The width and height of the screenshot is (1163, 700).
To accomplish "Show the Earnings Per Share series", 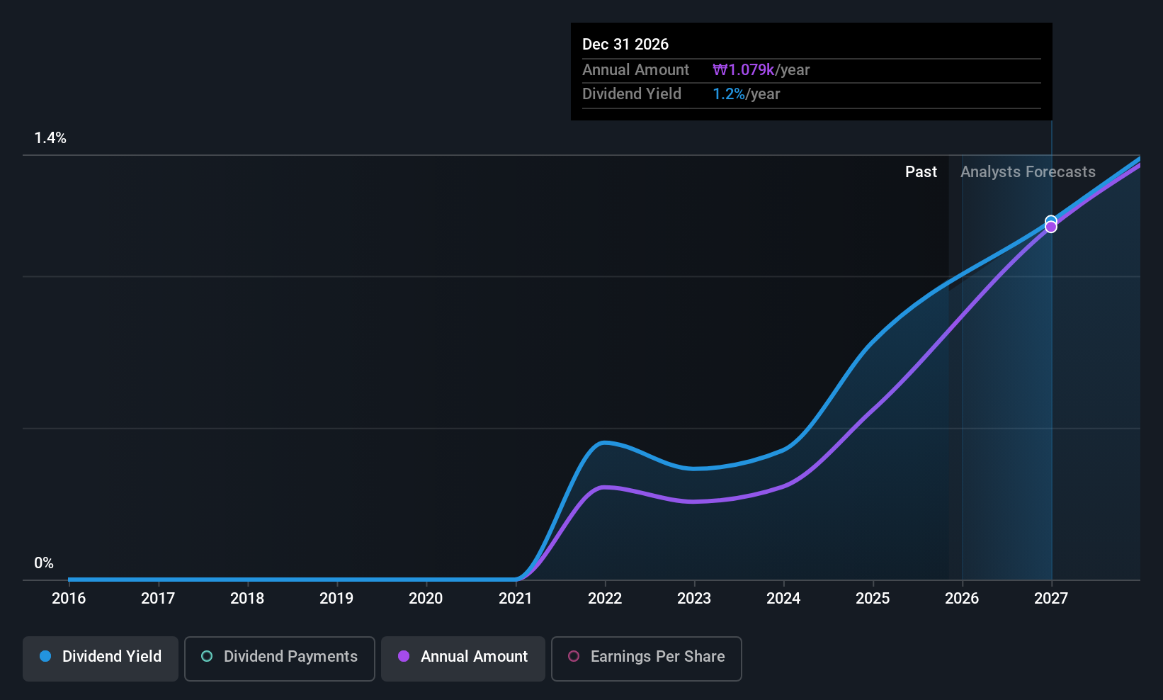I will pyautogui.click(x=646, y=658).
